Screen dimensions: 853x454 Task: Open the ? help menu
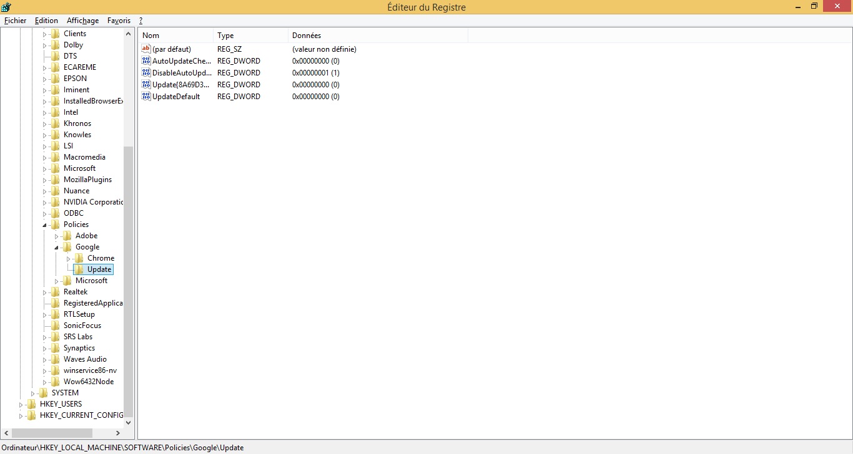pos(141,21)
